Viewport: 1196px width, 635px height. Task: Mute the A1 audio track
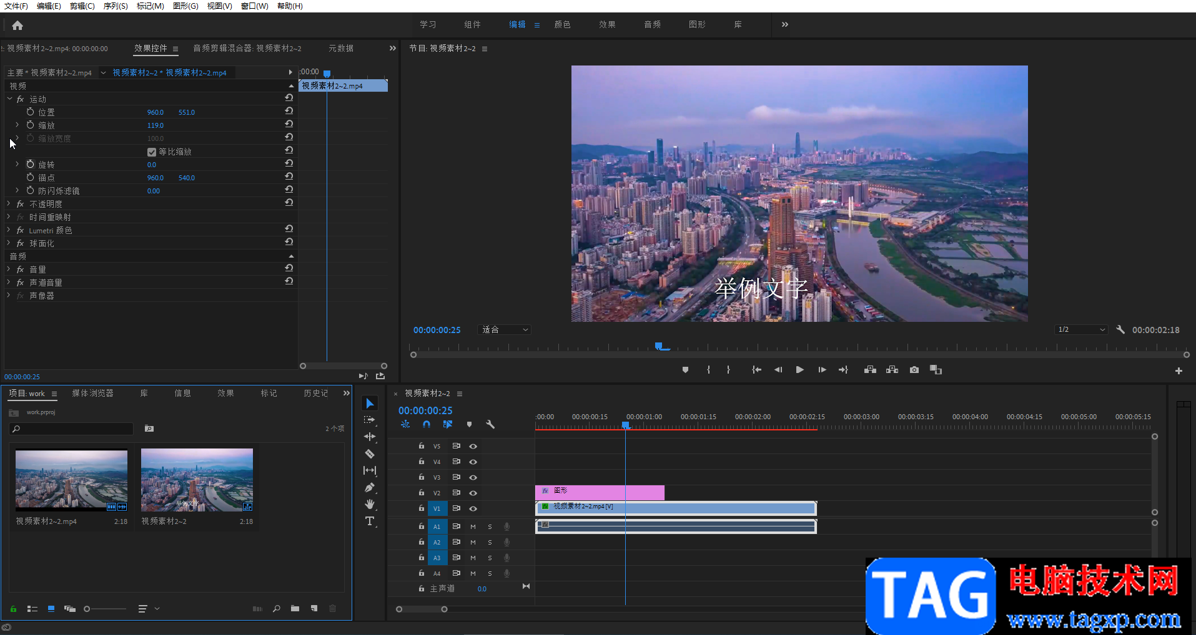(x=473, y=526)
